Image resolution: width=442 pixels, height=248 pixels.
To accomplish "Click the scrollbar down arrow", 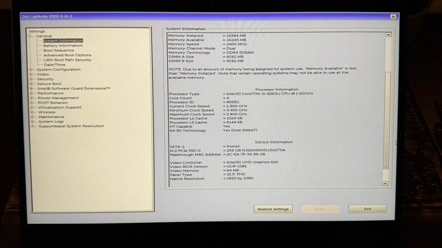I will click(x=386, y=183).
